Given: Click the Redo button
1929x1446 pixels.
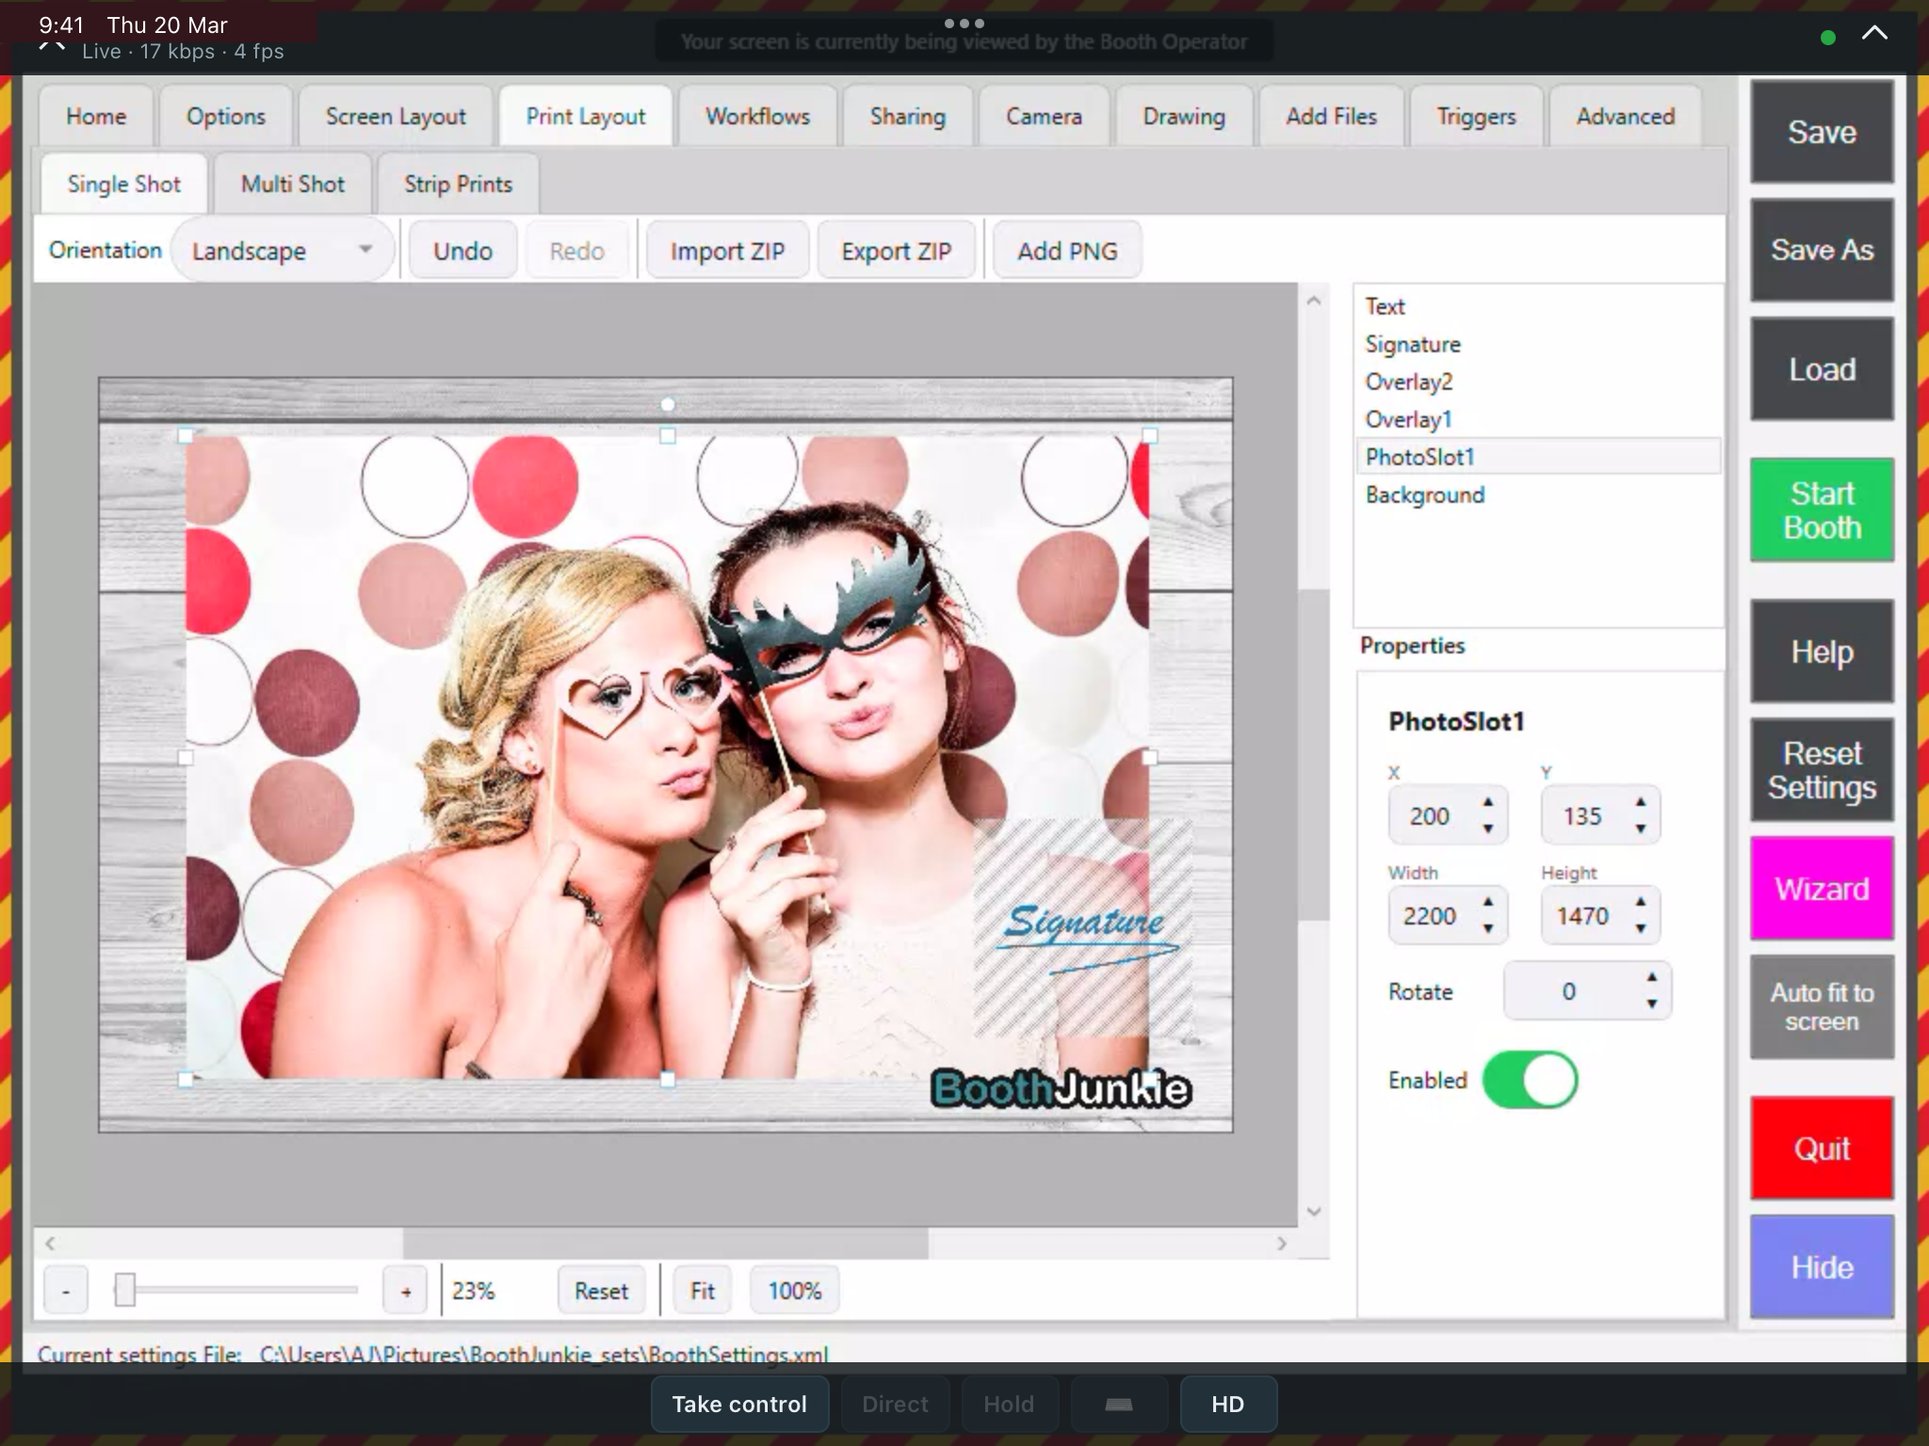Looking at the screenshot, I should click(x=576, y=251).
